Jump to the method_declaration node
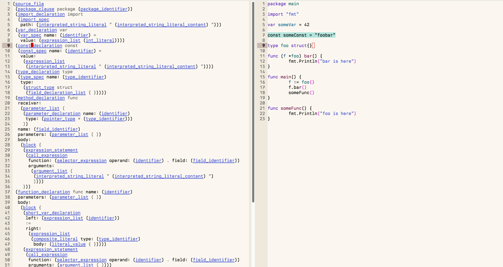Screen dimensions: 503x267 point(41,98)
